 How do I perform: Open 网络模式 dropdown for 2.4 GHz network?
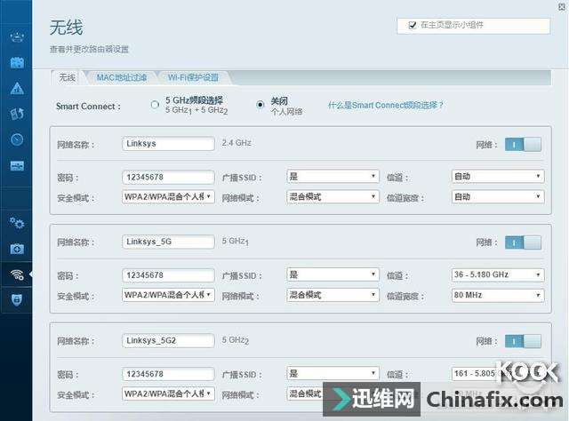tap(333, 197)
